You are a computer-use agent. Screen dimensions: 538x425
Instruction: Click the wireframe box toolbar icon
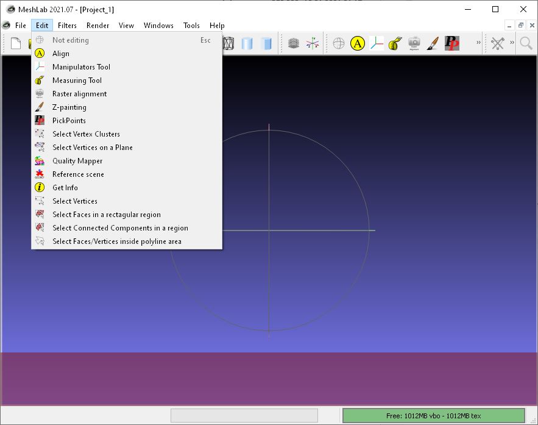(229, 43)
